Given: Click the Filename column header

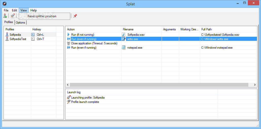Looking at the screenshot, I should point(141,29).
